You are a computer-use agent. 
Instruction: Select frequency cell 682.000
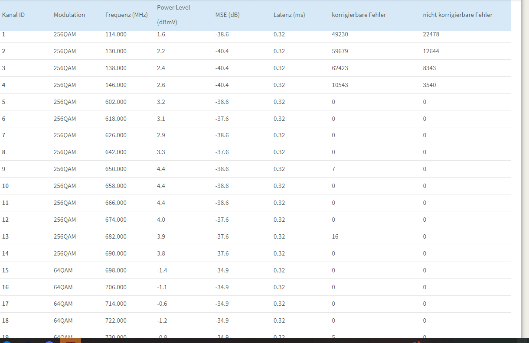(116, 236)
